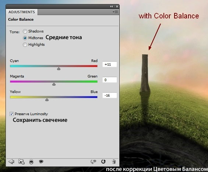208x172 pixels.
Task: Click the Yellow-Blue slider handle
Action: (x=47, y=100)
